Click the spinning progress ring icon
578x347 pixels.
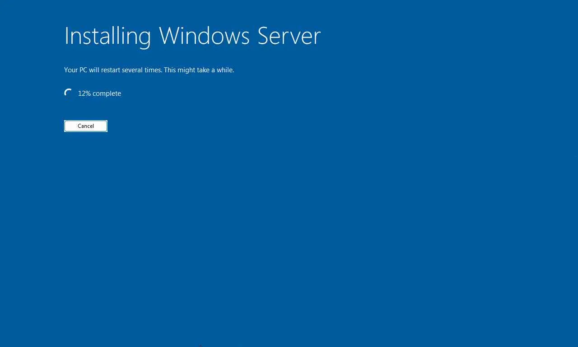pyautogui.click(x=68, y=93)
